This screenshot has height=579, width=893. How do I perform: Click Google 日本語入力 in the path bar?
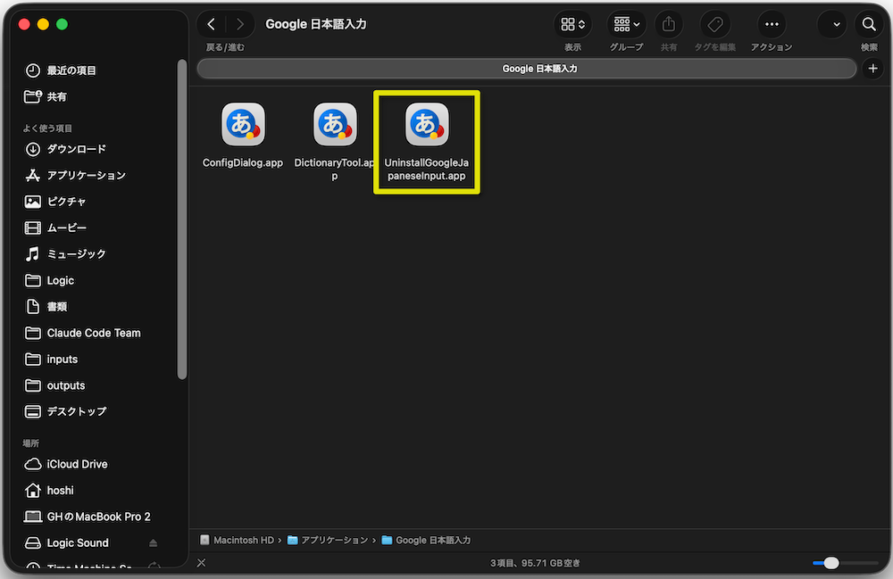[x=427, y=540]
